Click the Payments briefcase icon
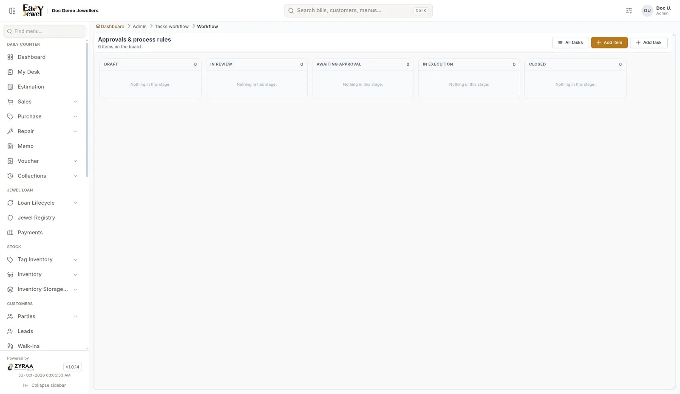680x394 pixels. tap(10, 233)
